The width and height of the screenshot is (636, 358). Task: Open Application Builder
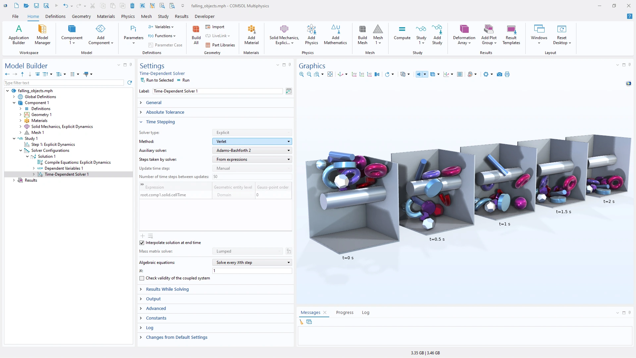click(19, 30)
